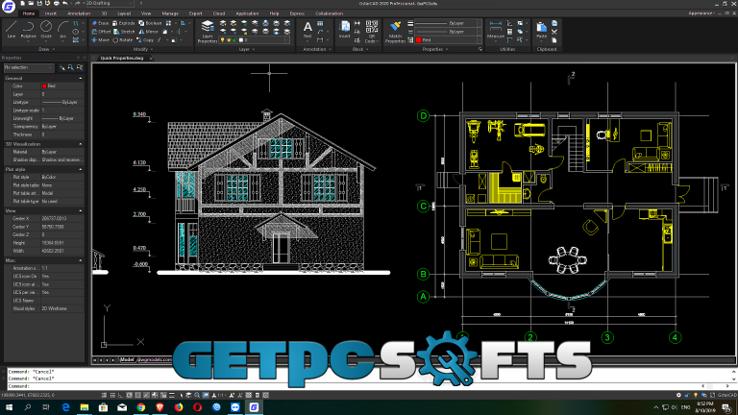This screenshot has height=415, width=738.
Task: Open the No selection dropdown in Properties panel
Action: 28,68
